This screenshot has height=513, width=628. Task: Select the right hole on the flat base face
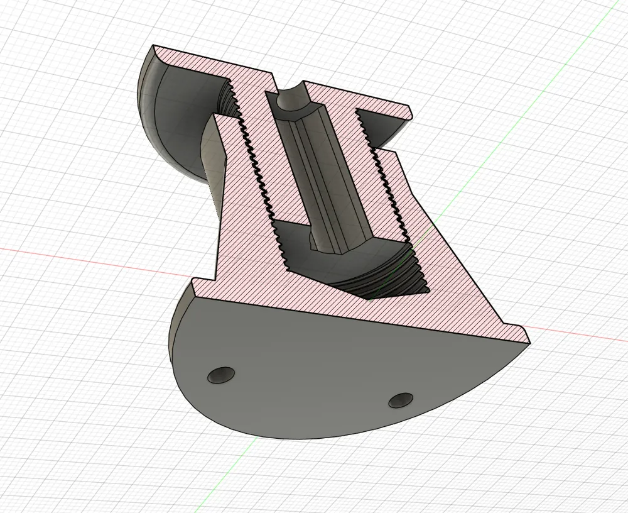click(x=401, y=400)
